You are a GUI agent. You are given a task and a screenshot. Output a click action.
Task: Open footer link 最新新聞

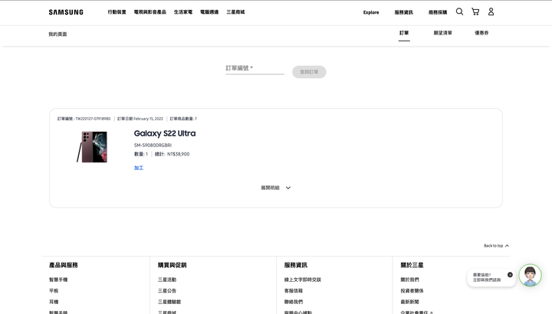[x=409, y=302]
